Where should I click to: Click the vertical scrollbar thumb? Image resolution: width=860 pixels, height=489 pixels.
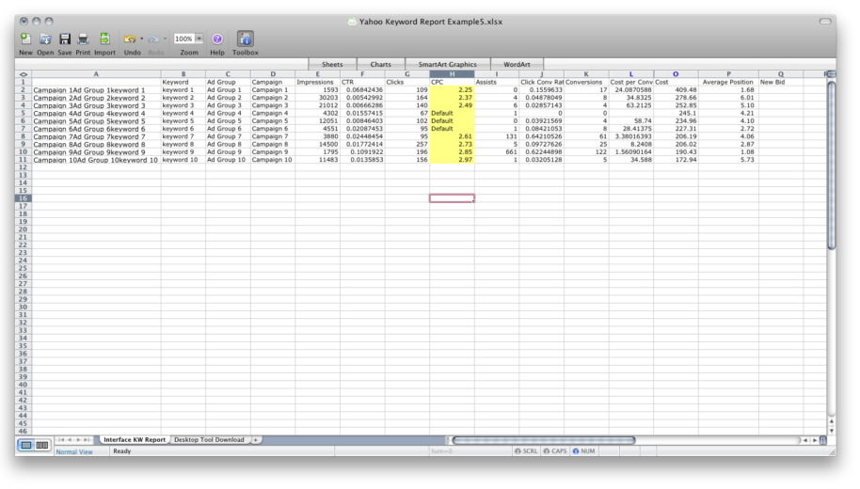point(832,165)
